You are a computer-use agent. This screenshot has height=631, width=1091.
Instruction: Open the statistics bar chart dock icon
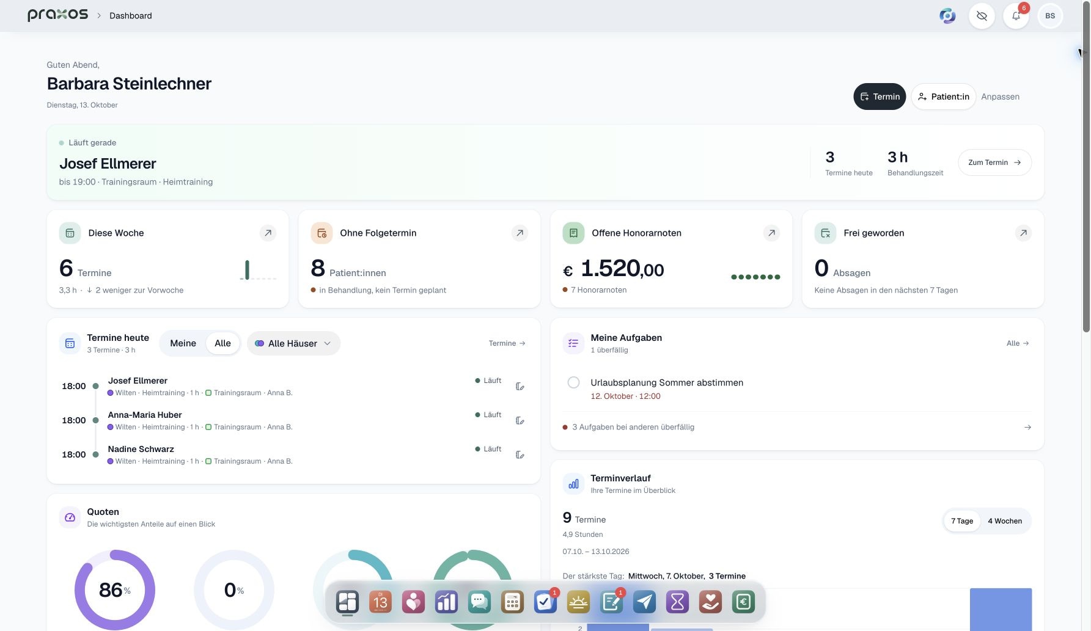click(x=446, y=602)
